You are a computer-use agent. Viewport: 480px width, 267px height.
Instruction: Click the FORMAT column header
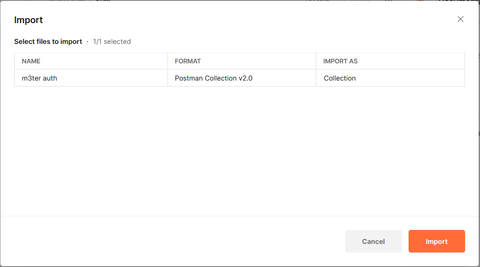click(188, 61)
